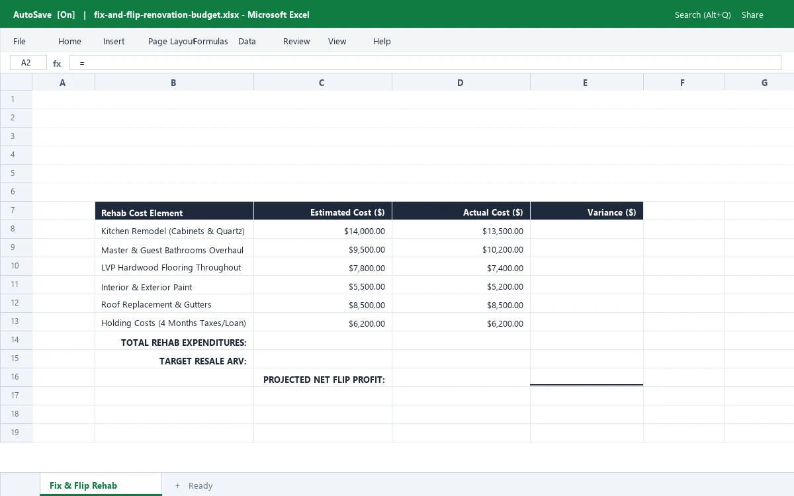Select the $13,500.00 actual cost cell
Viewport: 794px width, 496px height.
click(461, 229)
